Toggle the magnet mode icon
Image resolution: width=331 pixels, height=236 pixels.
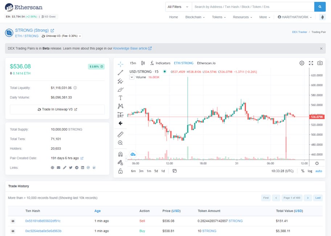(x=120, y=154)
